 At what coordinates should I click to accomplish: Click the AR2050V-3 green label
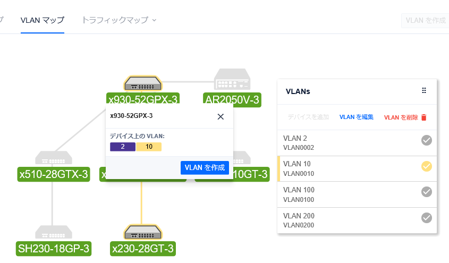click(232, 100)
